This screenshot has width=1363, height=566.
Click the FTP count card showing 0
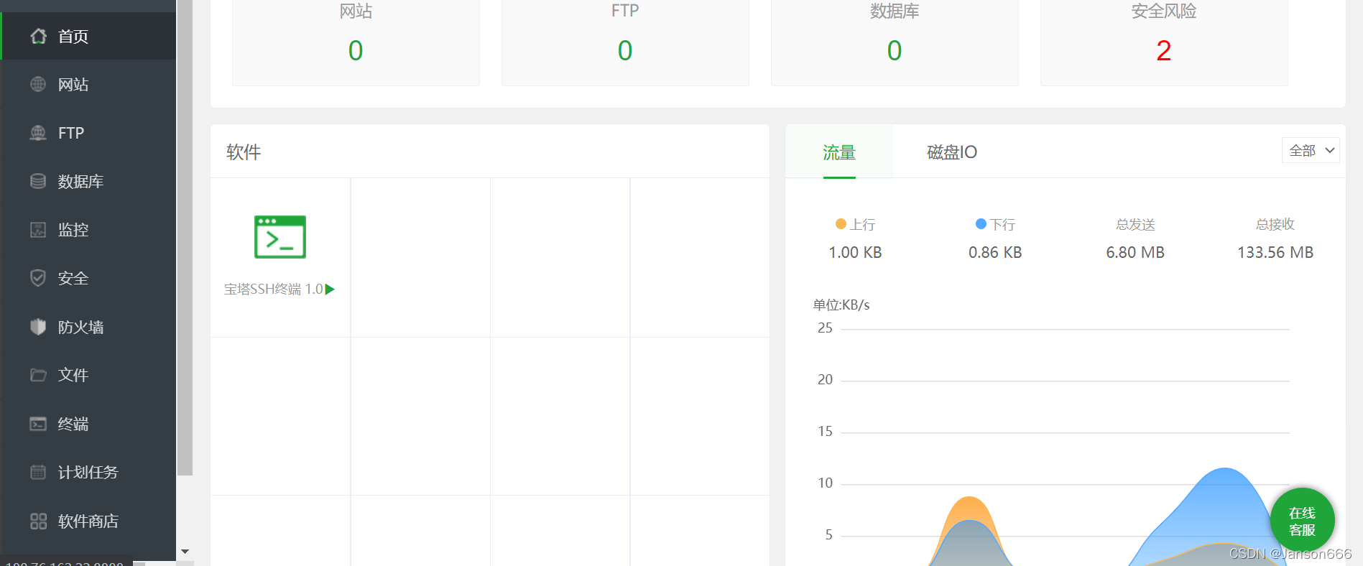coord(625,42)
